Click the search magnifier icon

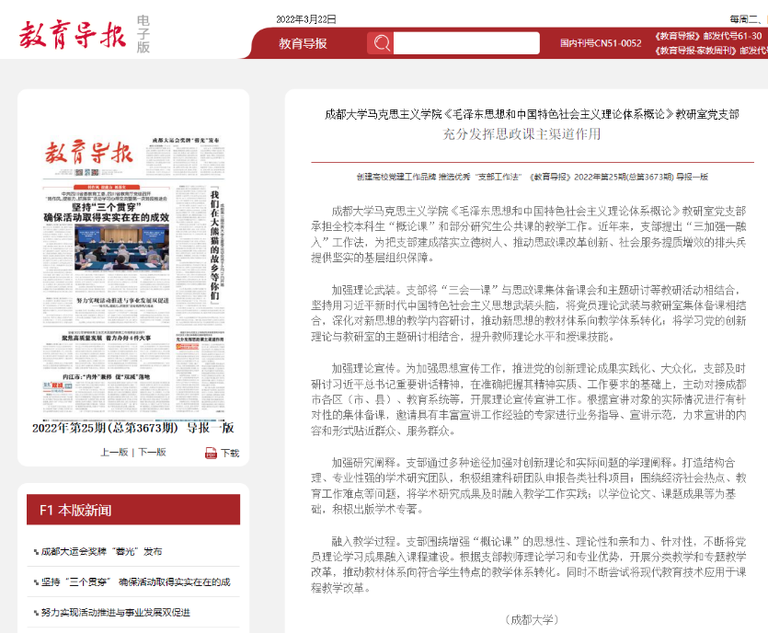tap(379, 43)
